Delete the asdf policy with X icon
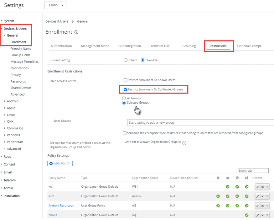This screenshot has height=220, width=274. [x=262, y=196]
